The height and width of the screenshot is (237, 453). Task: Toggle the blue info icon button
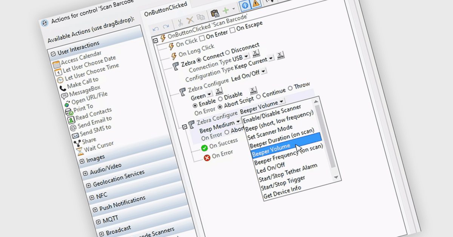tap(245, 6)
